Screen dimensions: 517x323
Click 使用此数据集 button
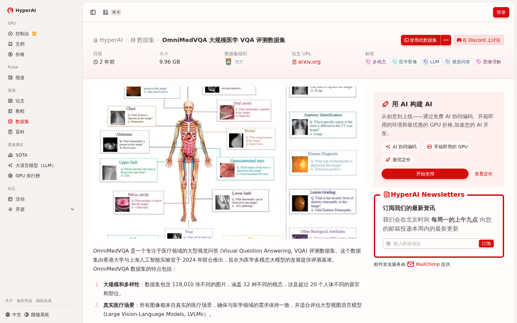[x=420, y=40]
